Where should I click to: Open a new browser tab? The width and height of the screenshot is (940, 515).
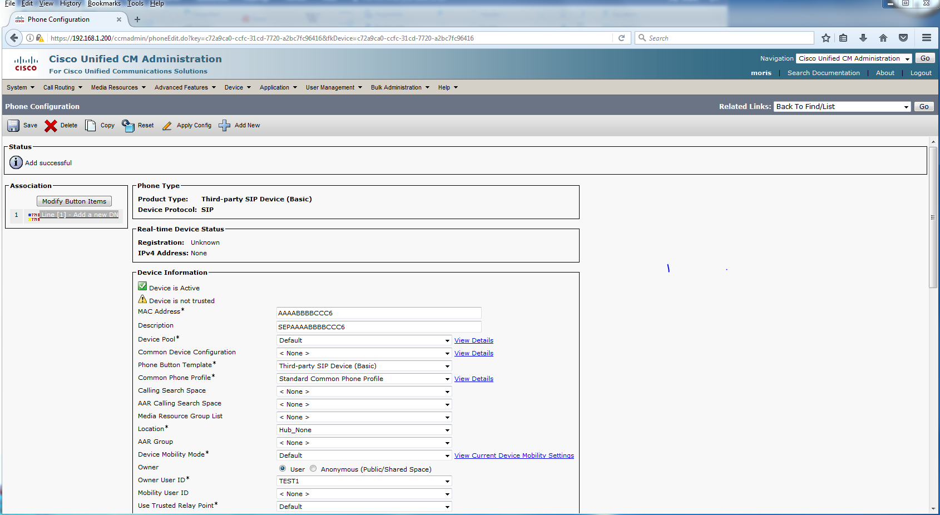[137, 19]
